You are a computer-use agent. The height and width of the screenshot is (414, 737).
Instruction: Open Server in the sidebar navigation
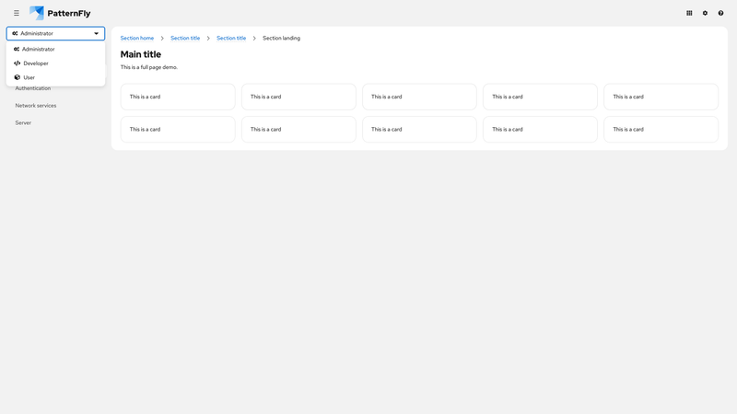(x=23, y=122)
